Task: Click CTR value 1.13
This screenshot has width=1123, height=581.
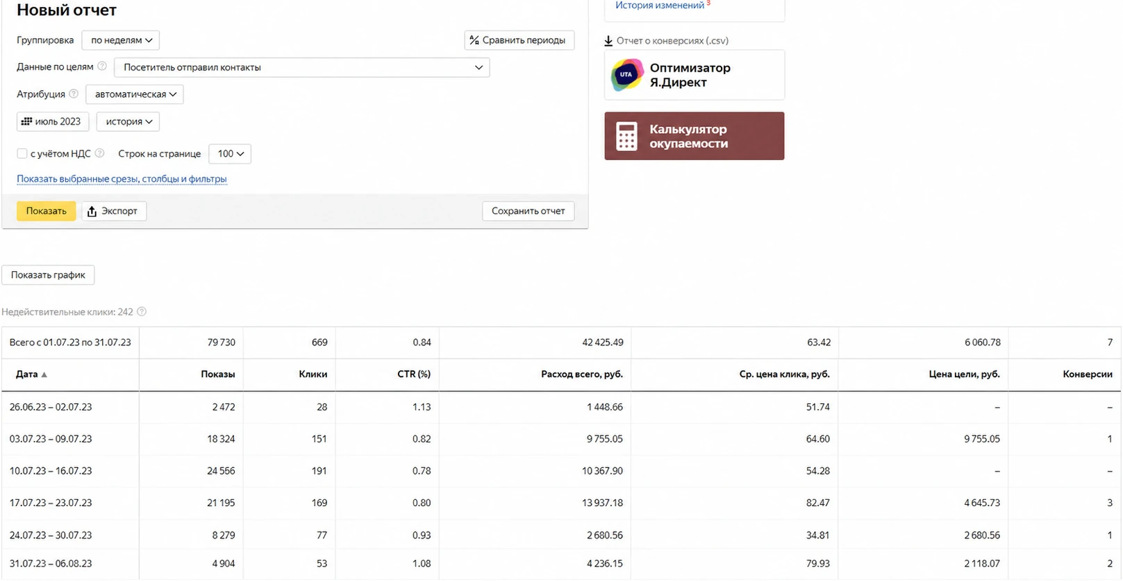Action: click(422, 407)
